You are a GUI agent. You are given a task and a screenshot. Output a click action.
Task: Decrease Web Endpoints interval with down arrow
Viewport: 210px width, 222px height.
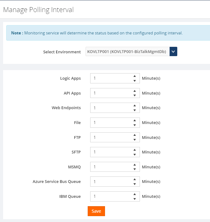[135, 110]
